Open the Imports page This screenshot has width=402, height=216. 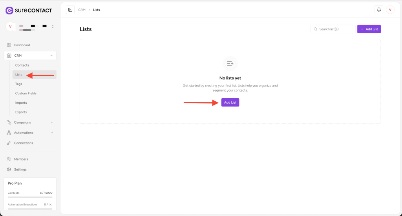(21, 103)
